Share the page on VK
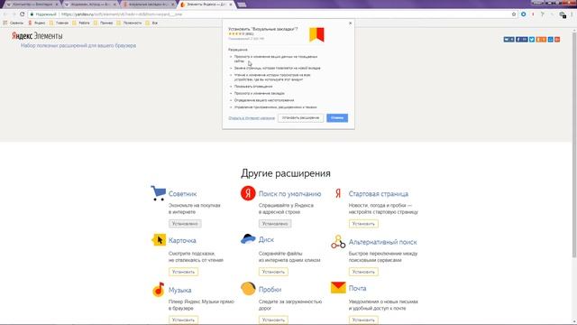577x325 pixels. click(508, 40)
